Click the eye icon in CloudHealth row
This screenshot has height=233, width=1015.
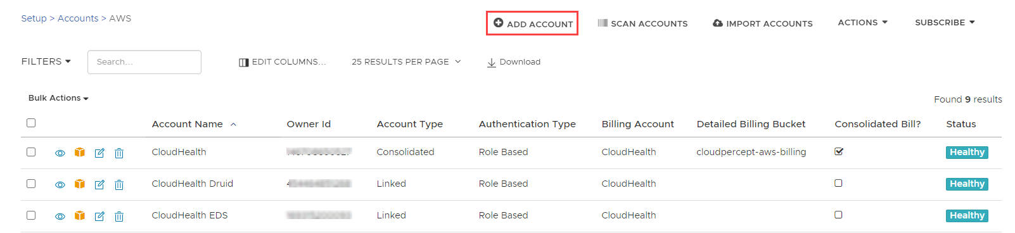[60, 153]
